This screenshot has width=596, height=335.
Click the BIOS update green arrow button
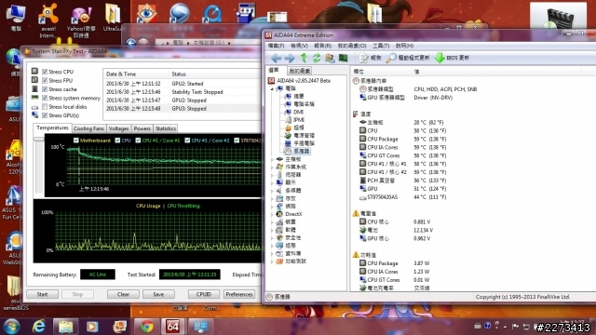[453, 58]
